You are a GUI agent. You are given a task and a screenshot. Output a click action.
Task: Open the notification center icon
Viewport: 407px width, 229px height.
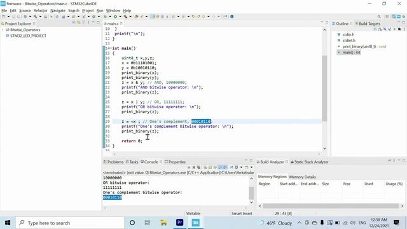pos(396,223)
